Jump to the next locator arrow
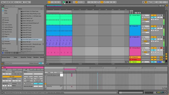169x95 pixels. tap(133, 13)
